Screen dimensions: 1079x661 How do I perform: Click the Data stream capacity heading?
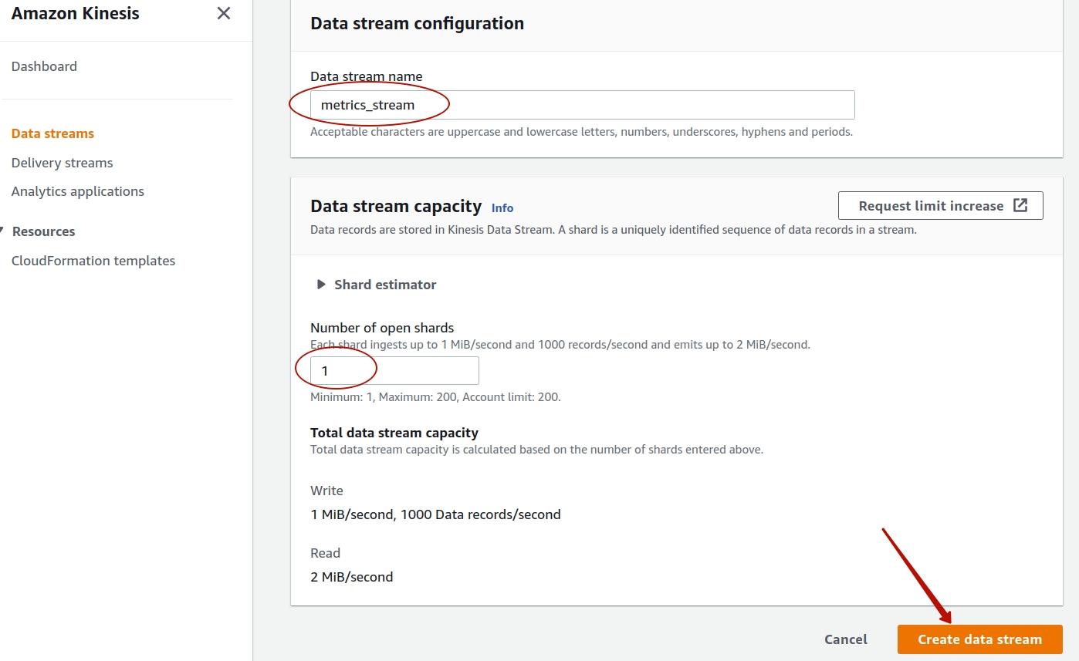pyautogui.click(x=396, y=206)
